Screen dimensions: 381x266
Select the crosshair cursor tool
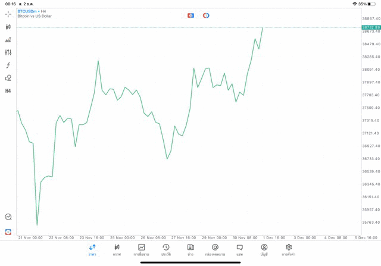coord(8,14)
